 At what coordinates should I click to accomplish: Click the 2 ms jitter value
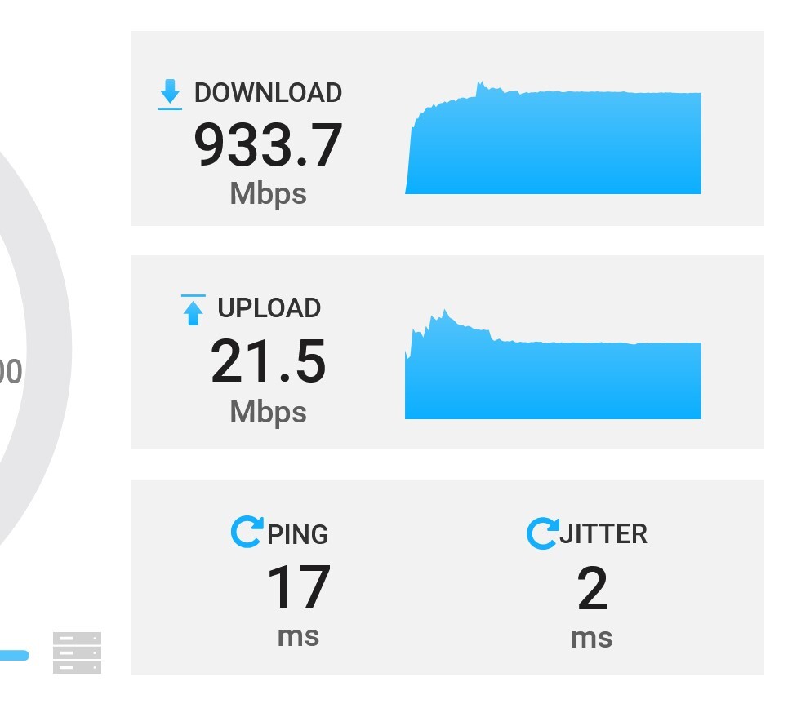pos(592,588)
